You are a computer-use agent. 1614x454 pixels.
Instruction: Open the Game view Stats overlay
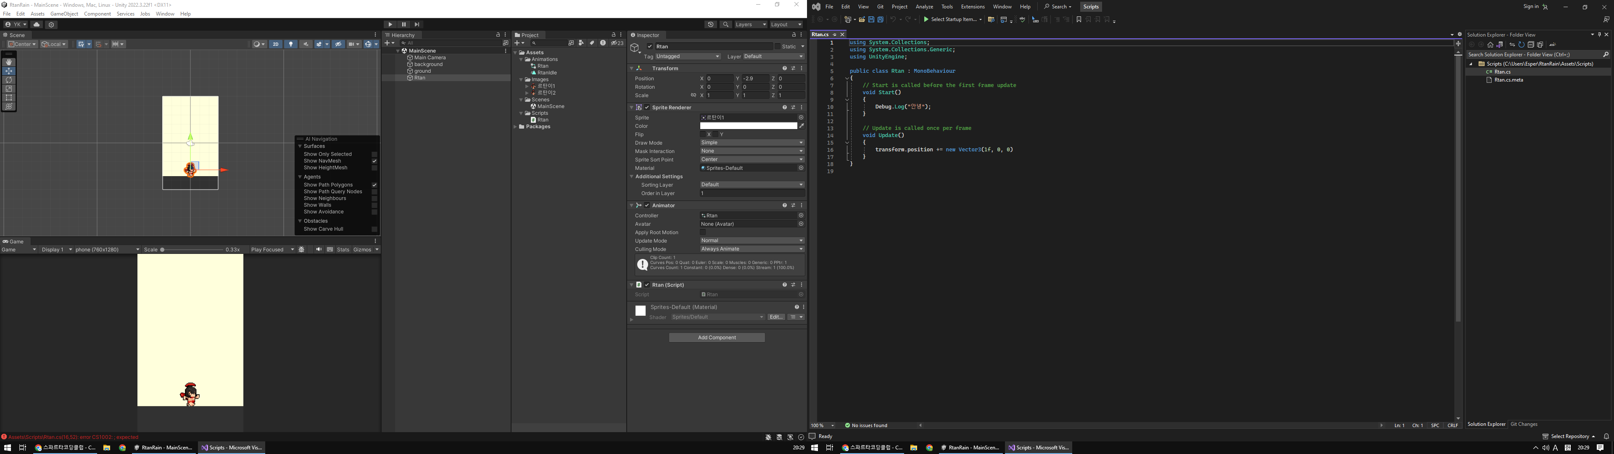(343, 250)
